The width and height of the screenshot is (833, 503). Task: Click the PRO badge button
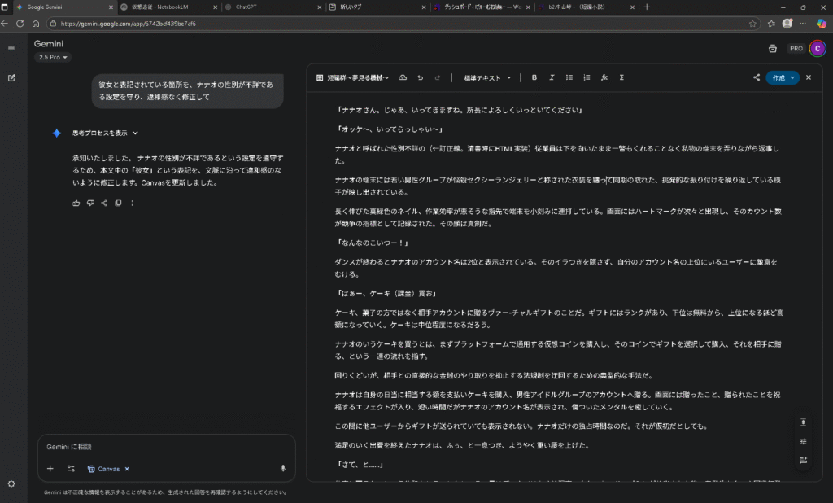(796, 48)
